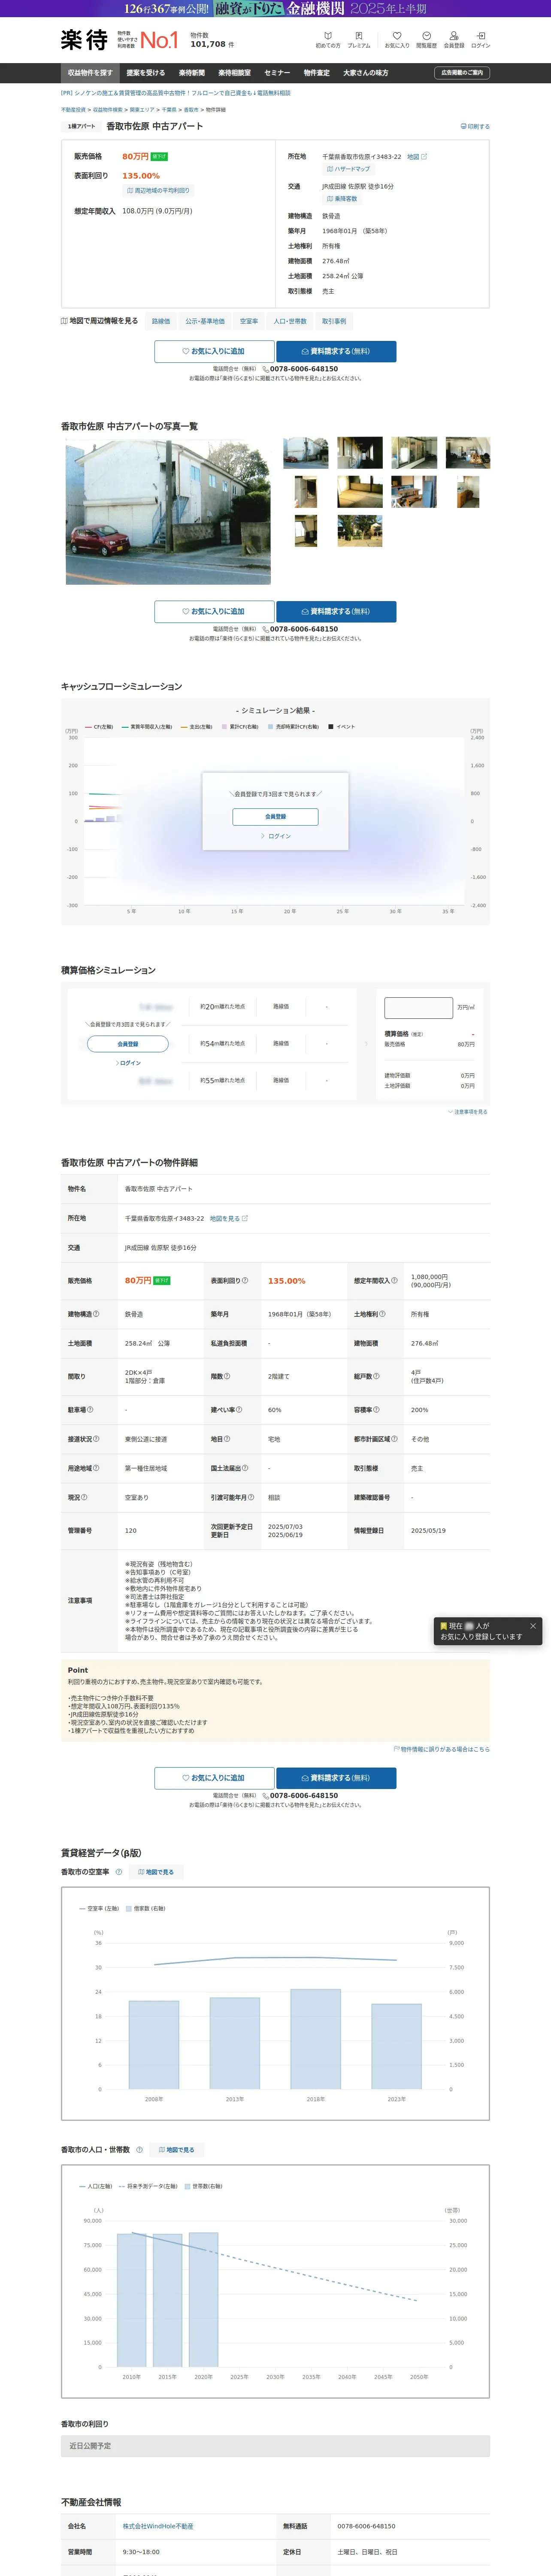Open ハザードマップ button
551x2576 pixels.
[x=348, y=169]
